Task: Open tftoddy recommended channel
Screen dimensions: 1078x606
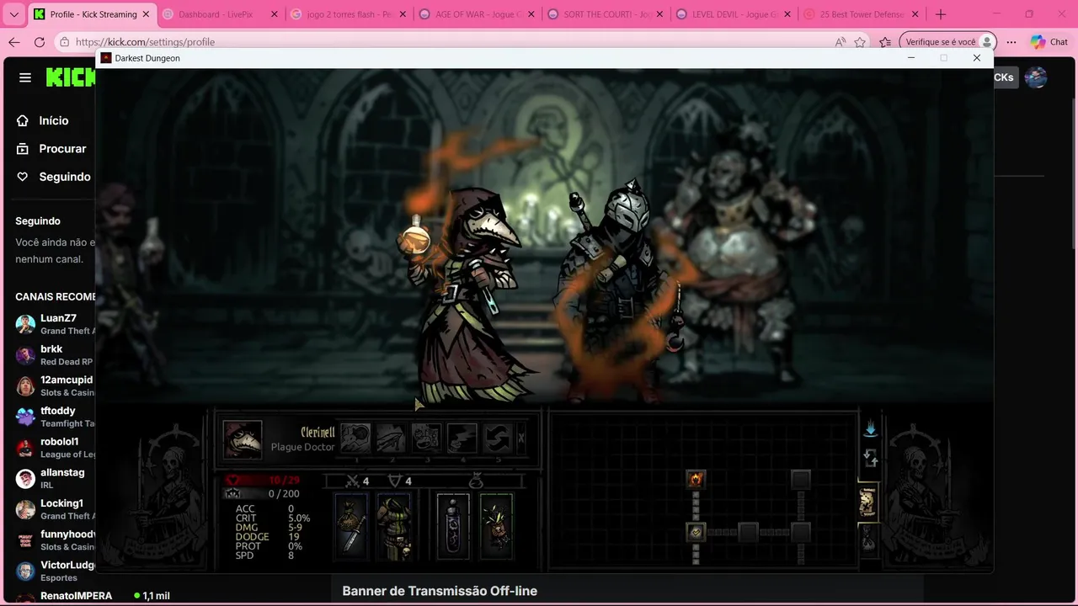Action: 55,417
